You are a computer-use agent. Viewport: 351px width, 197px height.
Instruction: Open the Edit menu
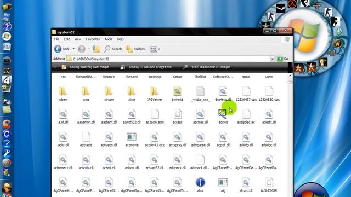[67, 39]
